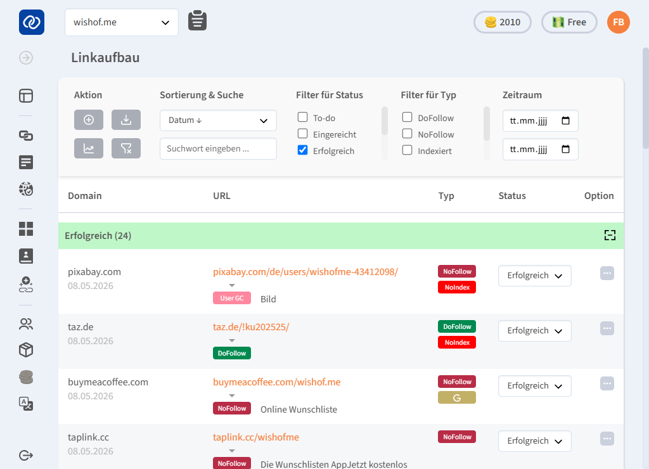Viewport: 649px width, 469px height.
Task: Open the taplink.cc/wishofme link
Action: [256, 437]
